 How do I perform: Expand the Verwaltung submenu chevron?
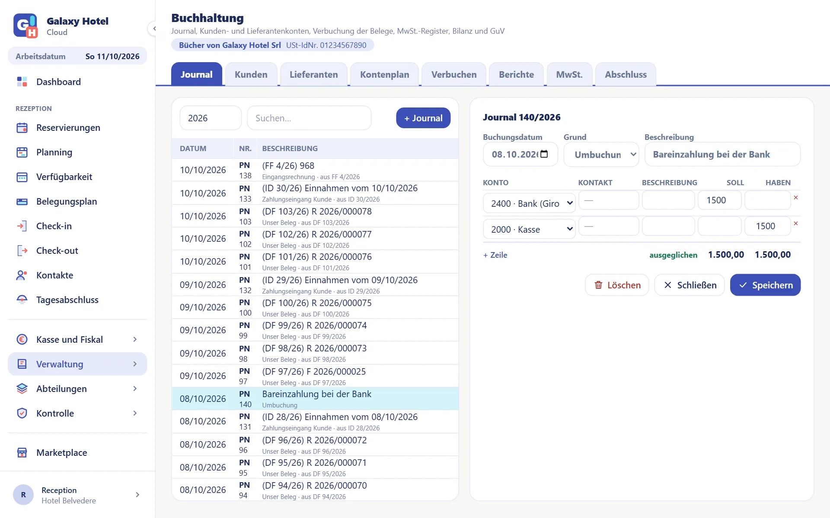(135, 364)
